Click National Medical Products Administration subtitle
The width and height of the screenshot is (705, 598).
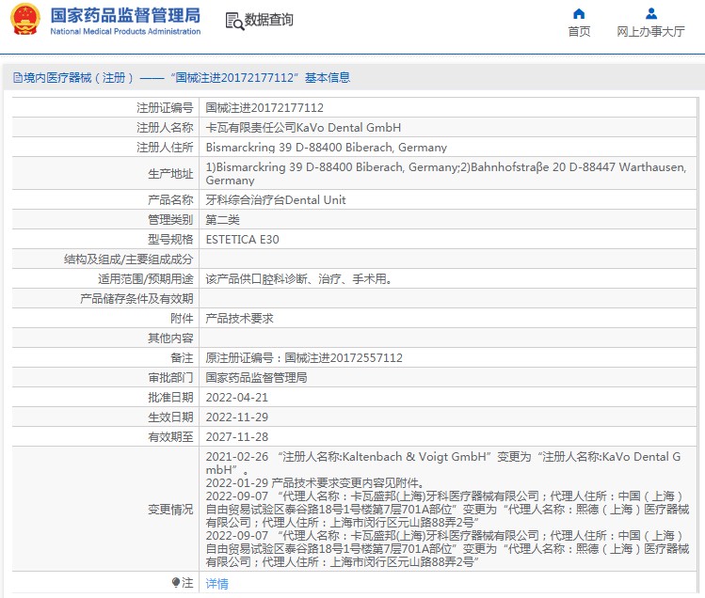[x=125, y=31]
